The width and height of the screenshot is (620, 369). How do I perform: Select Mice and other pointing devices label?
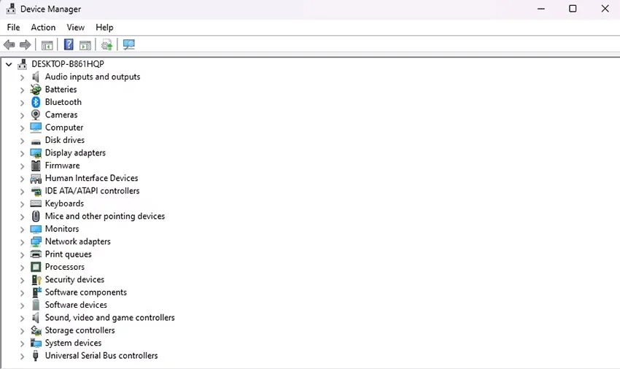click(x=105, y=216)
